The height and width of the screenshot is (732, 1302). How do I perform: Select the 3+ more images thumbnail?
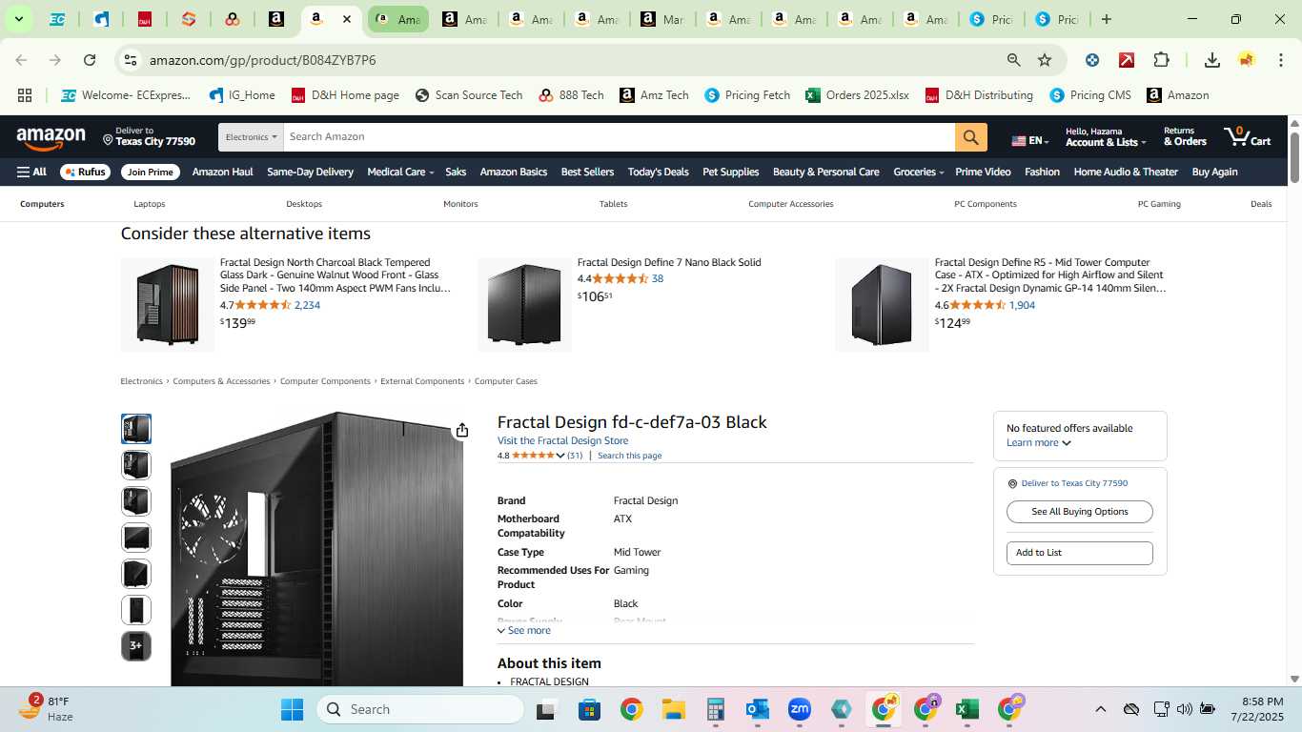pos(136,646)
